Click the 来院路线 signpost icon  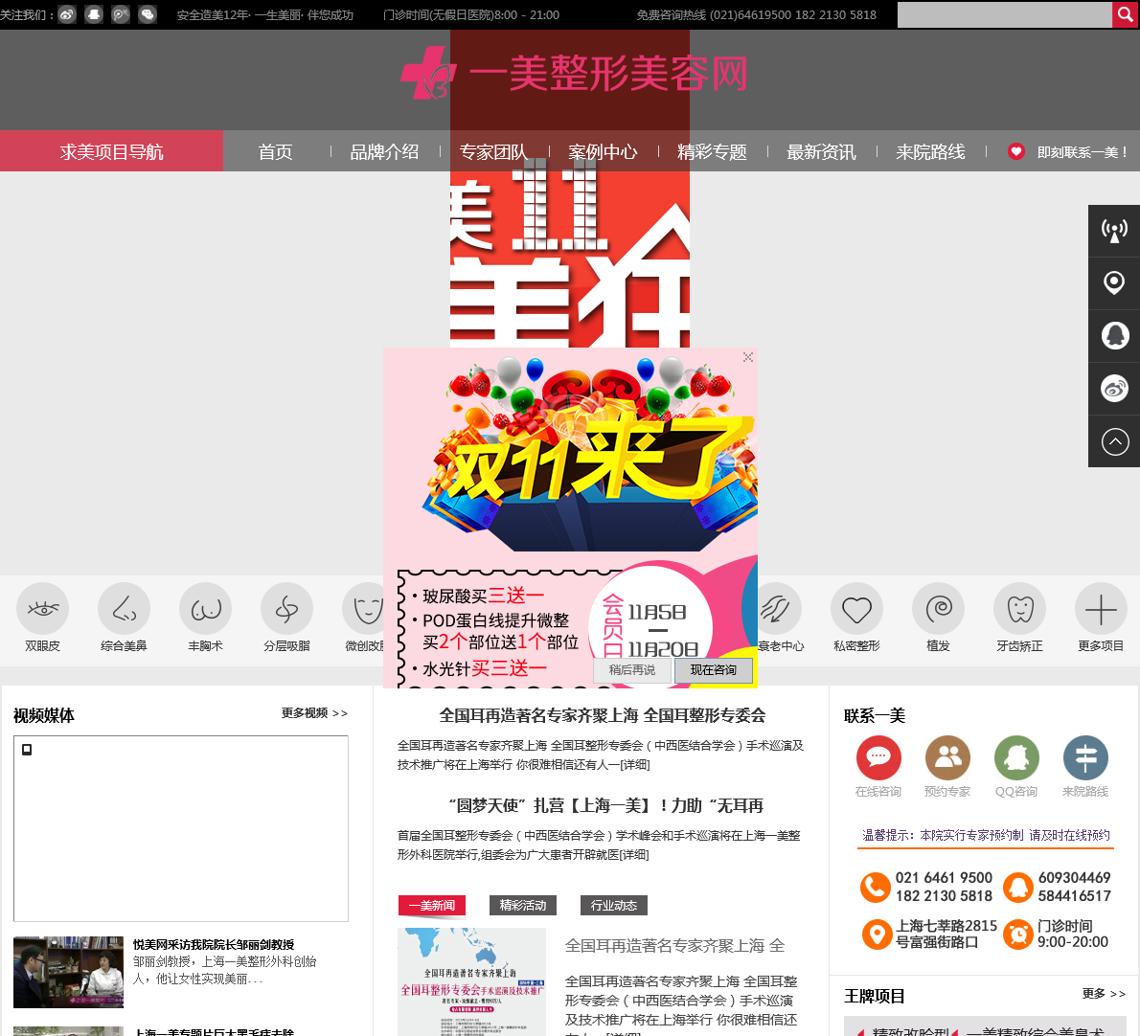pos(1085,757)
